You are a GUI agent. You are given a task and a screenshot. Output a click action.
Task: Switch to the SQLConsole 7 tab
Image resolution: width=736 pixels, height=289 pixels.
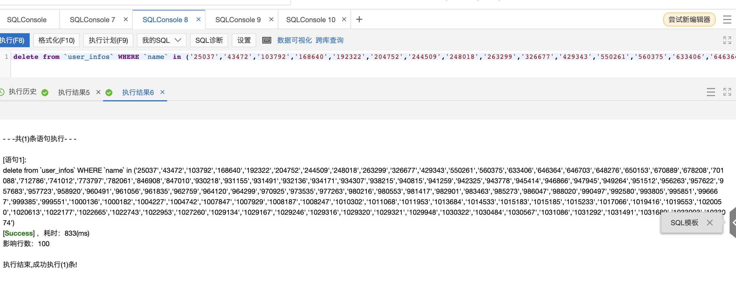point(92,20)
